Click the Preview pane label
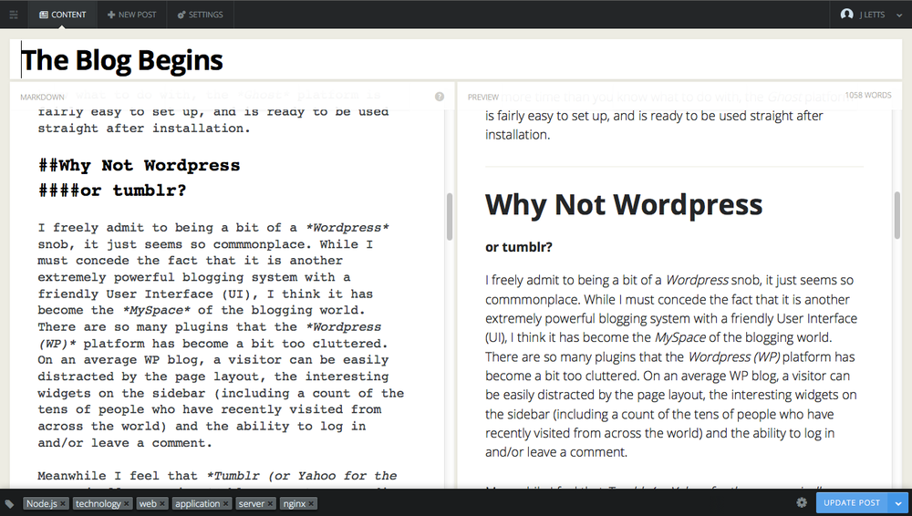The image size is (912, 516). click(x=482, y=98)
